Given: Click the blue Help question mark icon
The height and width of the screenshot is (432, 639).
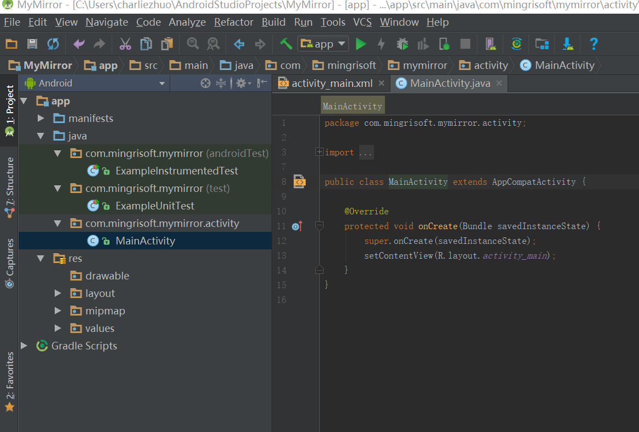Looking at the screenshot, I should point(594,44).
